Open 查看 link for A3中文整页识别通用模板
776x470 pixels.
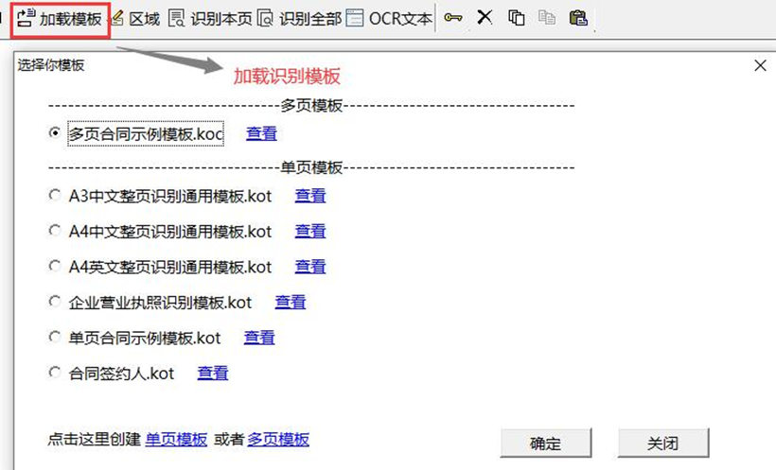tap(310, 196)
